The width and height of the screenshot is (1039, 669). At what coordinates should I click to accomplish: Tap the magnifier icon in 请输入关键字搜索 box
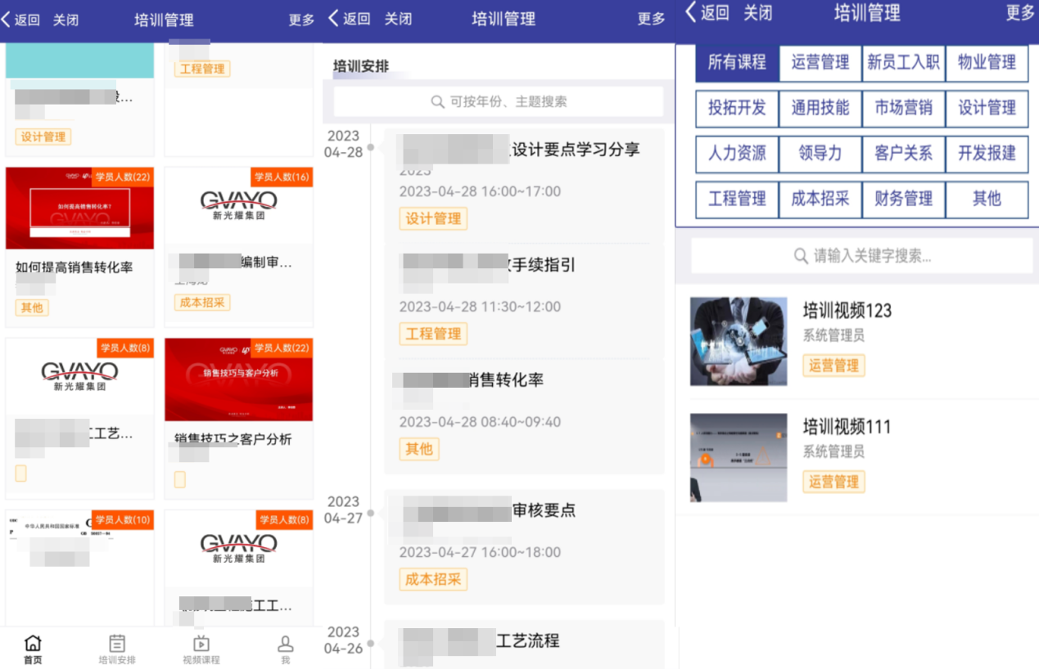pyautogui.click(x=801, y=256)
